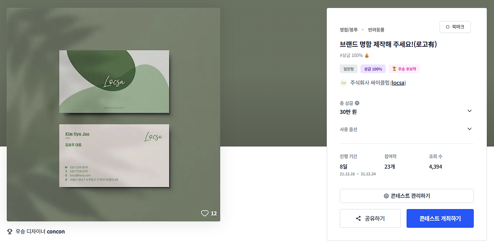
Task: Open designer concon's profile
Action: coord(56,231)
